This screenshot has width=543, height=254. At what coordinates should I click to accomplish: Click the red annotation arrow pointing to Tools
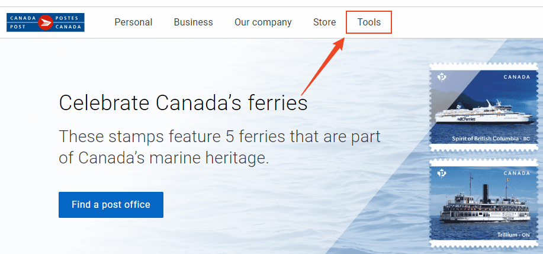click(323, 66)
